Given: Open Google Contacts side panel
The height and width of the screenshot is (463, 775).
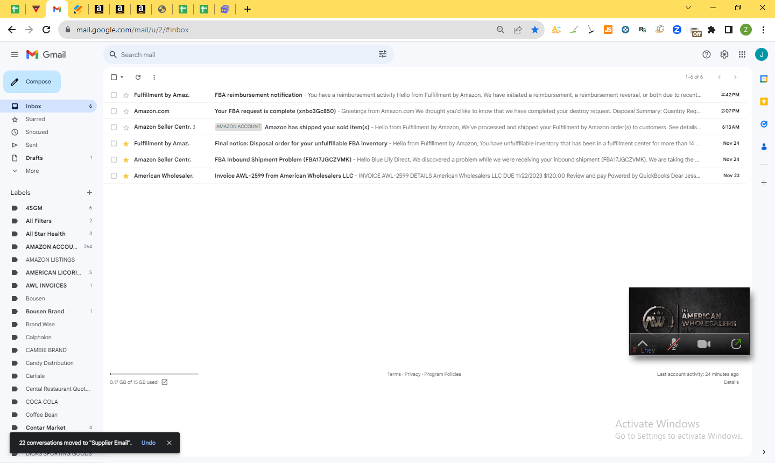Looking at the screenshot, I should pyautogui.click(x=764, y=146).
